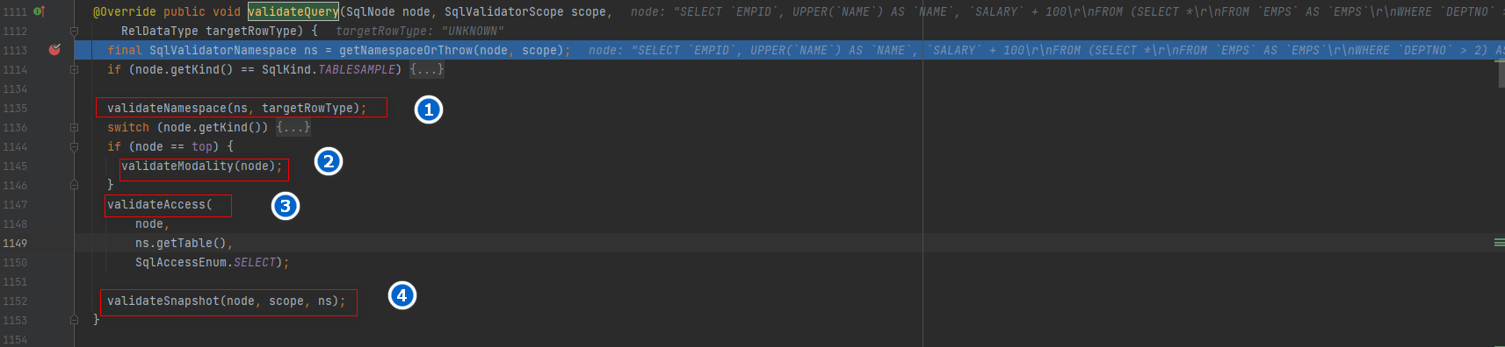
Task: Disable the breakpoint on line 1113
Action: 54,50
